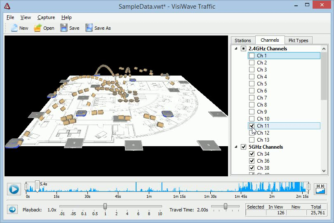This screenshot has width=334, height=223.
Task: Uncheck the 5GHz Channels group checkbox
Action: click(243, 147)
